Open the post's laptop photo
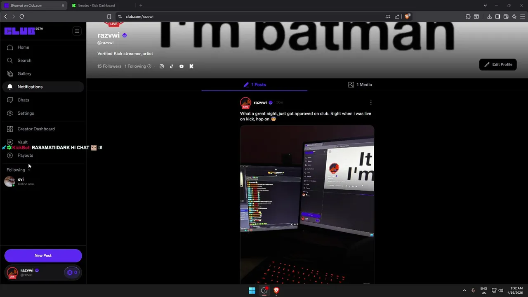The height and width of the screenshot is (297, 528). pos(307,204)
